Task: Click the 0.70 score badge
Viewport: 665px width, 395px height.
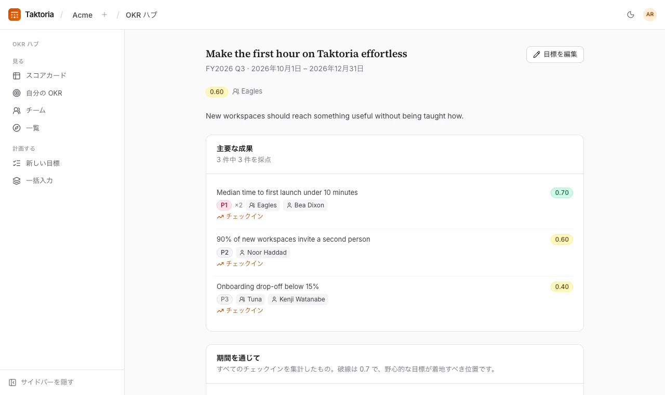Action: [x=562, y=193]
